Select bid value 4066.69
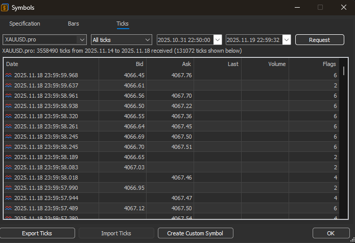Image resolution: width=355 pixels, height=243 pixels. click(134, 137)
